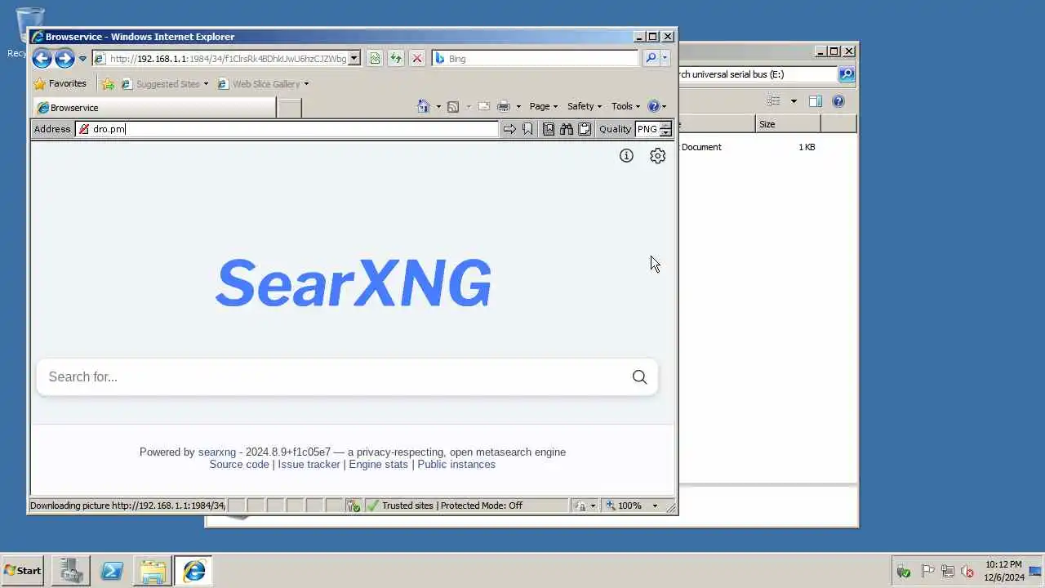Click the Explorer search box for universal serial bus
Image resolution: width=1045 pixels, height=588 pixels.
tap(758, 74)
